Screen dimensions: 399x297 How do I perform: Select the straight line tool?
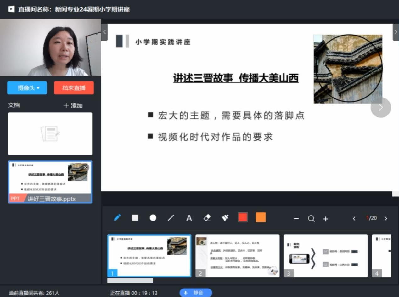[x=171, y=218]
